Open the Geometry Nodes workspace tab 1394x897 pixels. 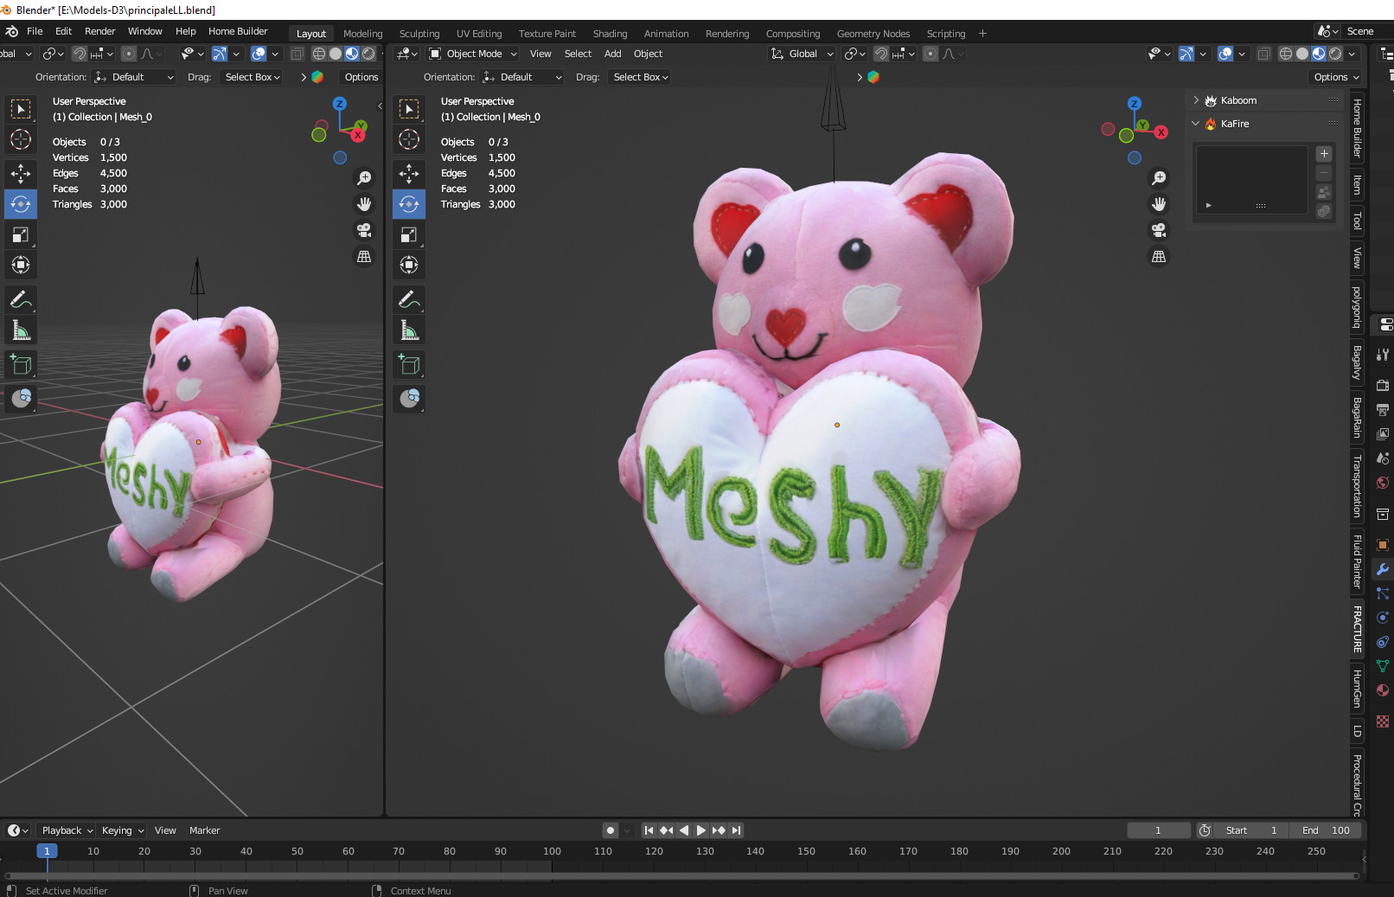873,34
